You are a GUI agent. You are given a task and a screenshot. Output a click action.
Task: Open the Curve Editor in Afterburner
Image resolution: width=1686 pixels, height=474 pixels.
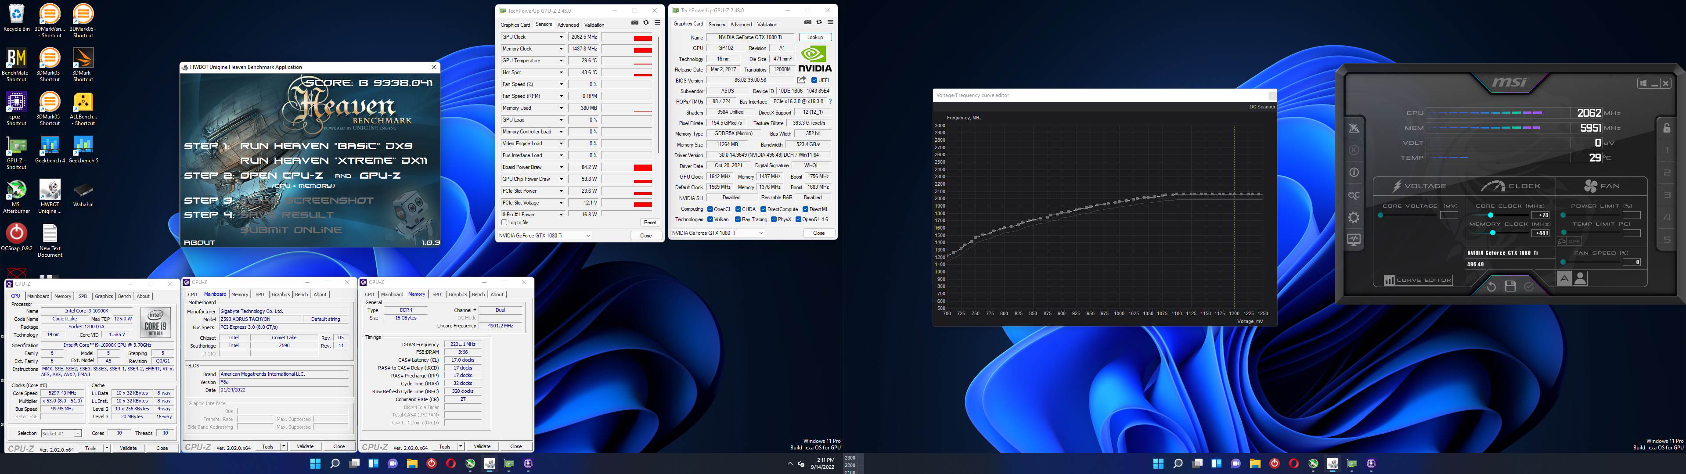tap(1418, 280)
